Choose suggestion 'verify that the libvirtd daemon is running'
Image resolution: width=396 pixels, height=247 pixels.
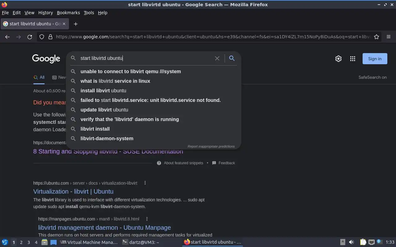pyautogui.click(x=154, y=119)
